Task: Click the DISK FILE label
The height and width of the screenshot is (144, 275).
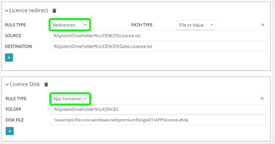Action: (x=14, y=120)
